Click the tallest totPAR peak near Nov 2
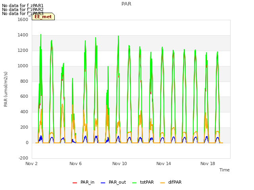Screen dimensions: 254x190 (x=41, y=34)
